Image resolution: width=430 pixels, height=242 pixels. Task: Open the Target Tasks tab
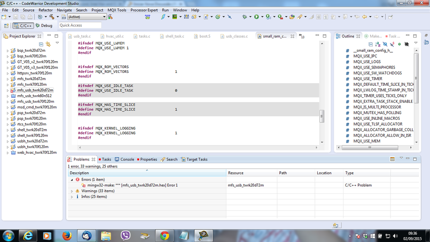pyautogui.click(x=194, y=159)
